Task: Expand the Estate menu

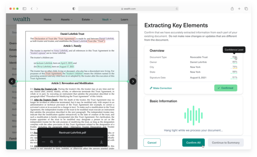Action: tap(87, 20)
